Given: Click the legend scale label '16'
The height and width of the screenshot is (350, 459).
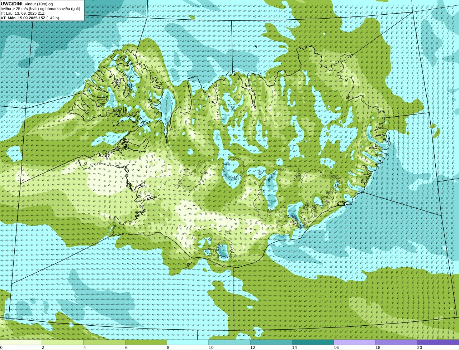Looking at the screenshot, I should tap(336, 347).
